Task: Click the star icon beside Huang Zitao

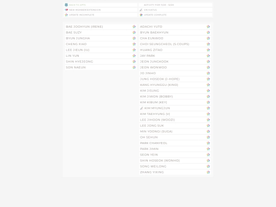Action: (x=209, y=50)
